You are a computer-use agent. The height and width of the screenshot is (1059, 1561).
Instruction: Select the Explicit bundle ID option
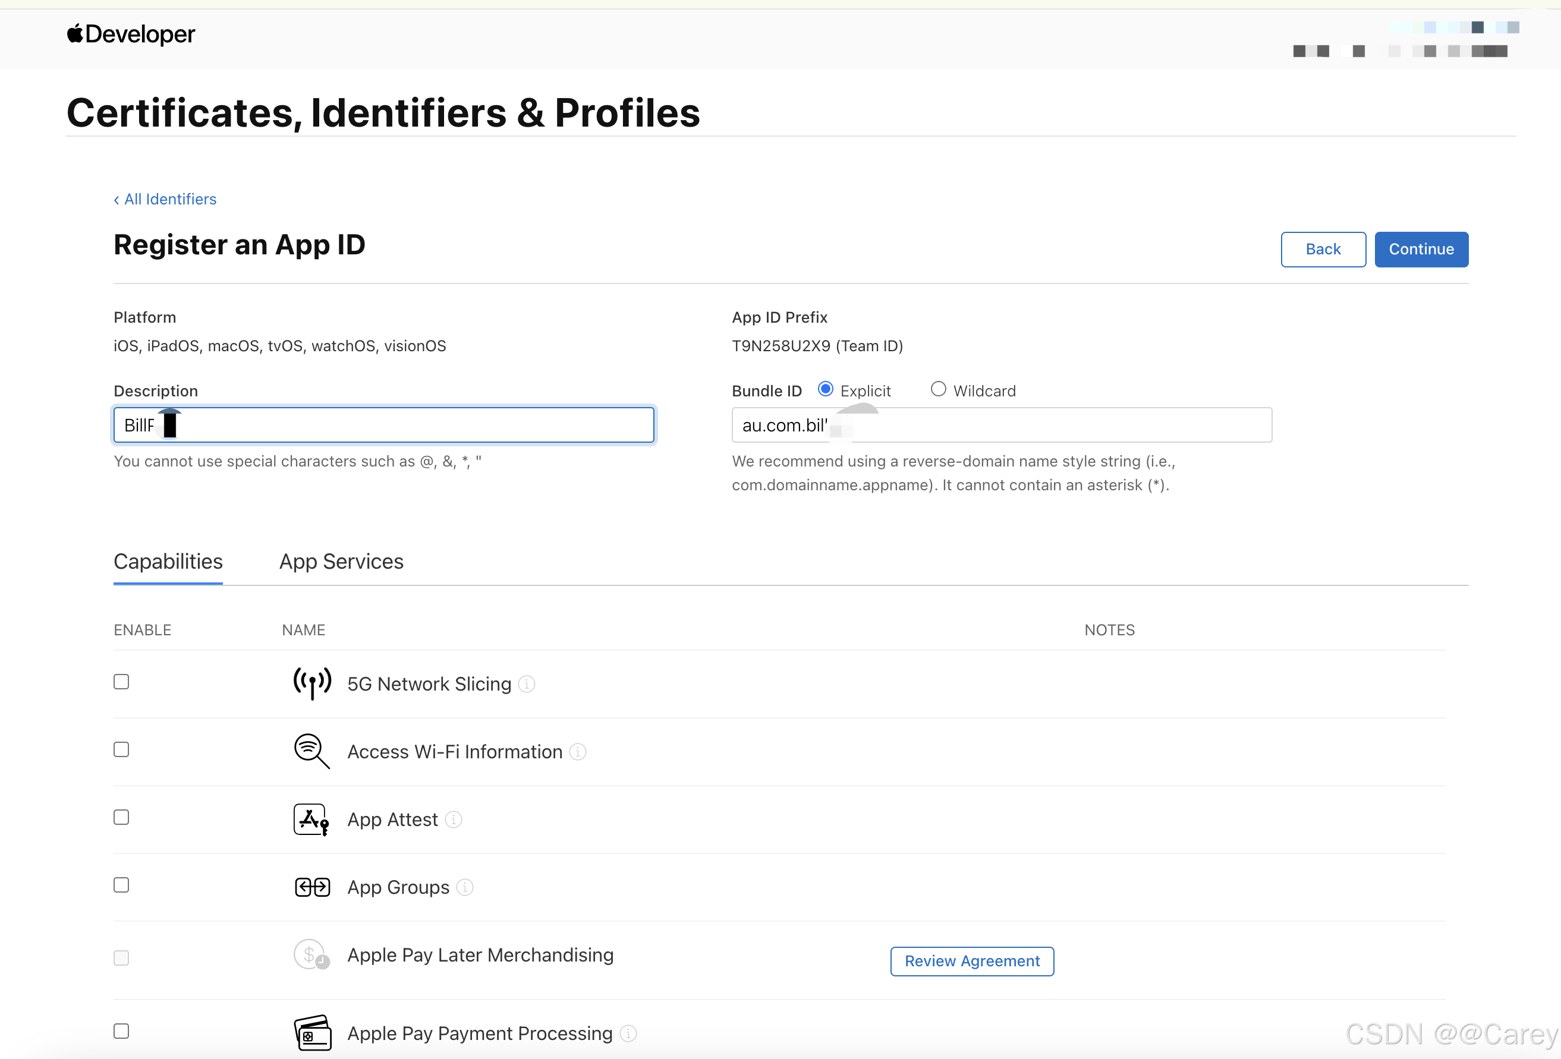(x=826, y=389)
